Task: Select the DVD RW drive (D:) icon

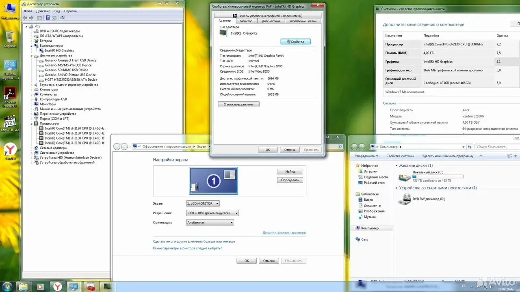Action: [405, 199]
